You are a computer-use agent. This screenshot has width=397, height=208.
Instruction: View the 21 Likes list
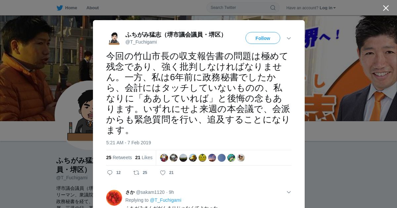pyautogui.click(x=144, y=157)
